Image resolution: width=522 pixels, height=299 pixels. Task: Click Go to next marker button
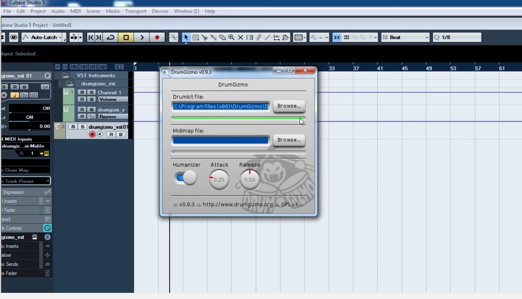(x=98, y=37)
